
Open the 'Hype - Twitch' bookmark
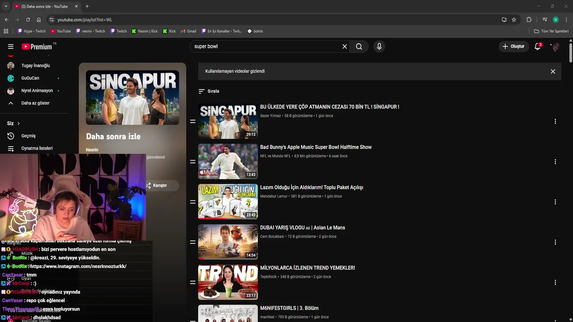point(31,31)
